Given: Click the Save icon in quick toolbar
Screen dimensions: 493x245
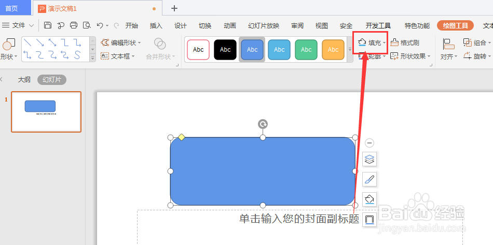Looking at the screenshot, I should (x=47, y=25).
